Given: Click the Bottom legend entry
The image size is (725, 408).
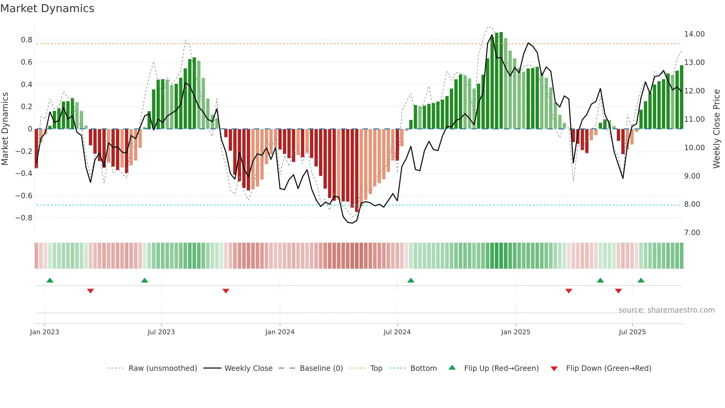Looking at the screenshot, I should (413, 368).
